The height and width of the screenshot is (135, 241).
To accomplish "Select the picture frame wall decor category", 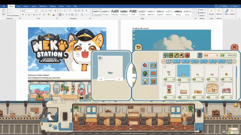I will coord(153,65).
